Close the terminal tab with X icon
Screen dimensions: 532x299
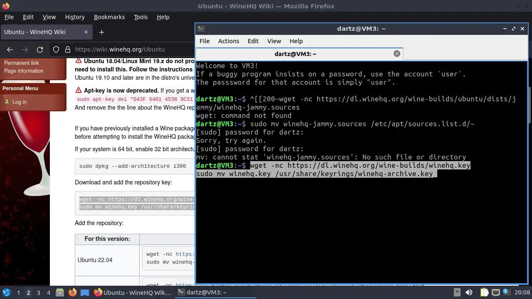(397, 54)
